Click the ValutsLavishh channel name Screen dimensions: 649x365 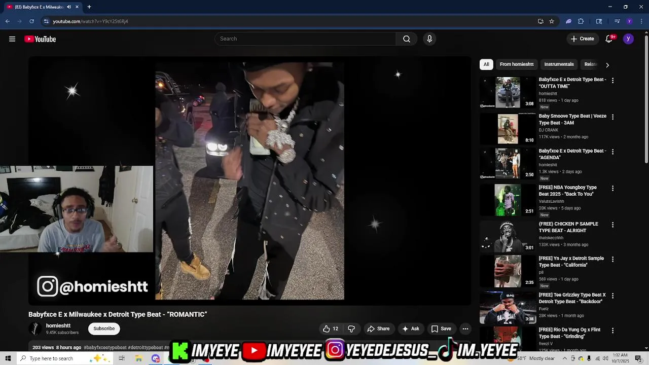point(551,201)
